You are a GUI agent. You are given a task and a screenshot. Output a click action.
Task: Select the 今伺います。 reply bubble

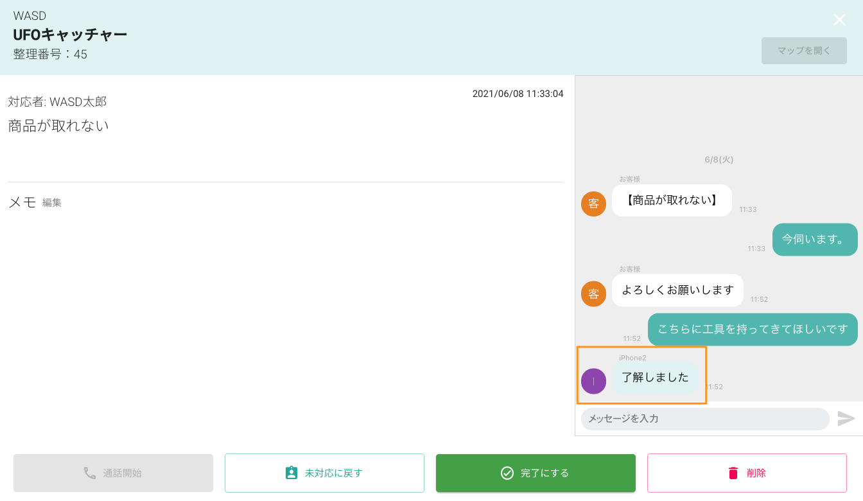coord(815,240)
